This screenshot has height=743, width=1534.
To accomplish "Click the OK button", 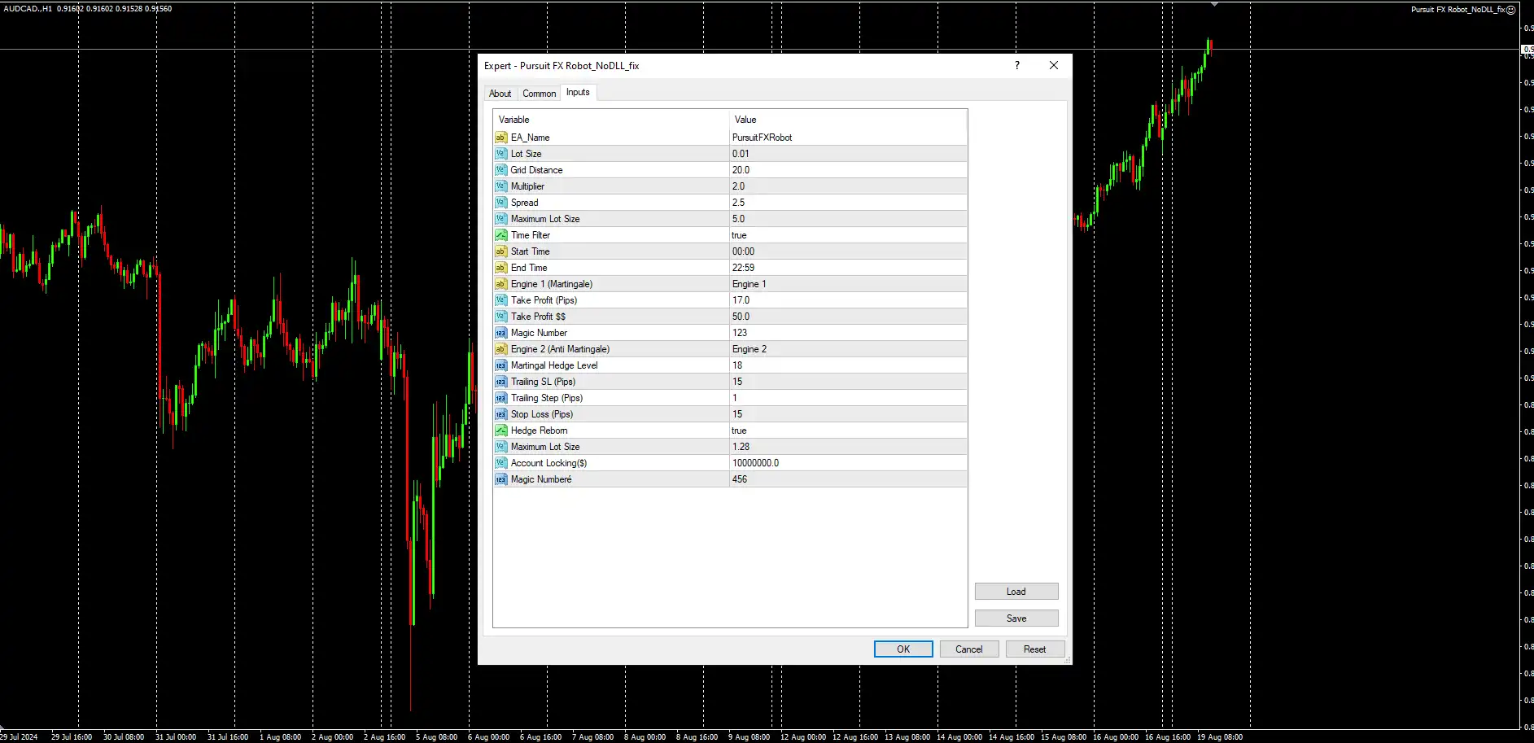I will pyautogui.click(x=903, y=649).
